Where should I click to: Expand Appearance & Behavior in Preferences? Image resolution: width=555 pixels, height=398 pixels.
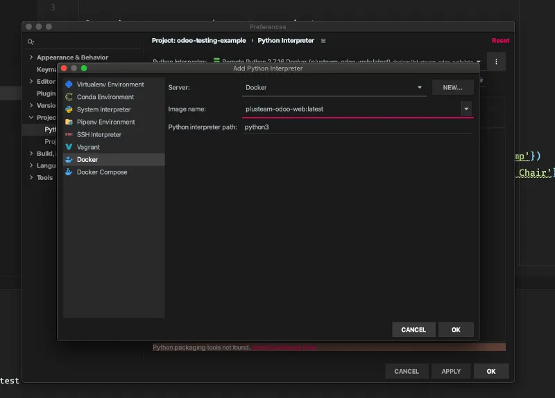(31, 57)
